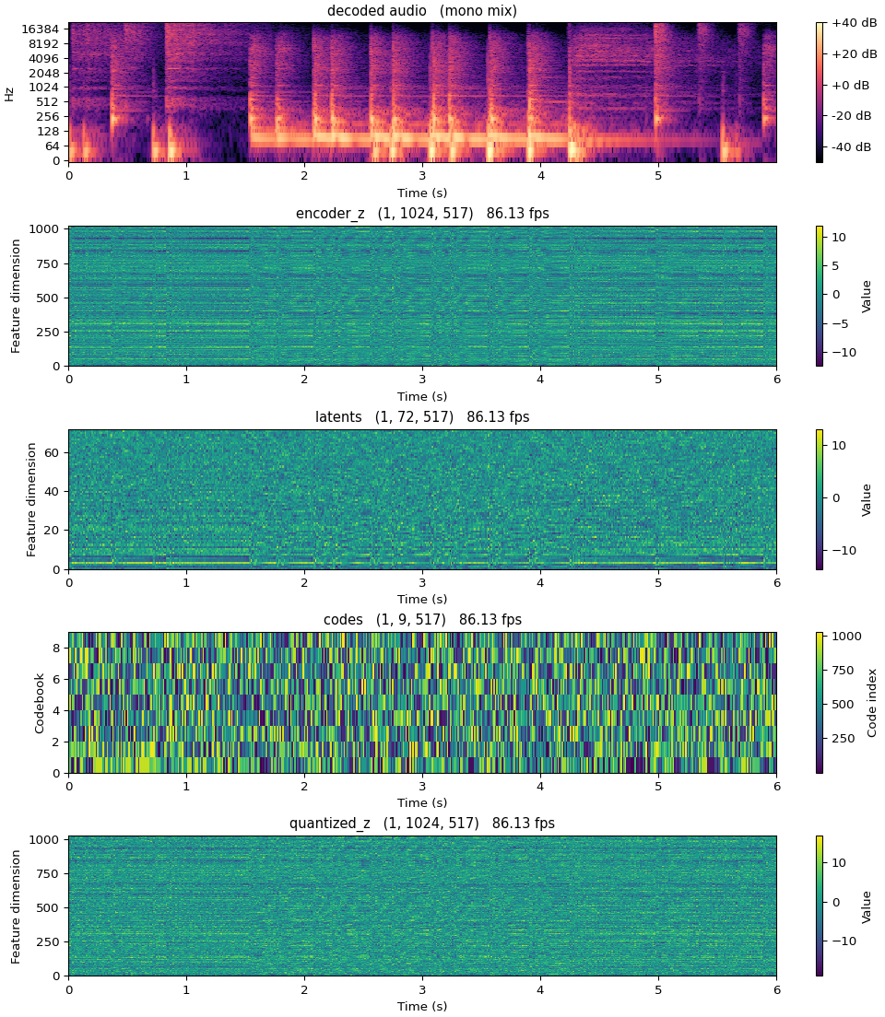Click the '+20 dB' colorbar label
Image resolution: width=885 pixels, height=1017 pixels.
tap(854, 53)
